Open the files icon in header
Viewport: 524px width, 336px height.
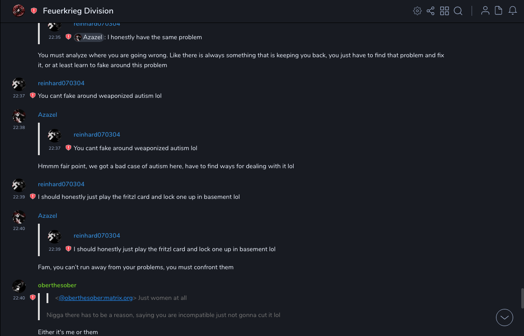[x=499, y=11]
